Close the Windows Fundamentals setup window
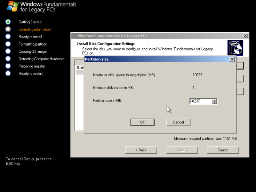 click(x=245, y=36)
